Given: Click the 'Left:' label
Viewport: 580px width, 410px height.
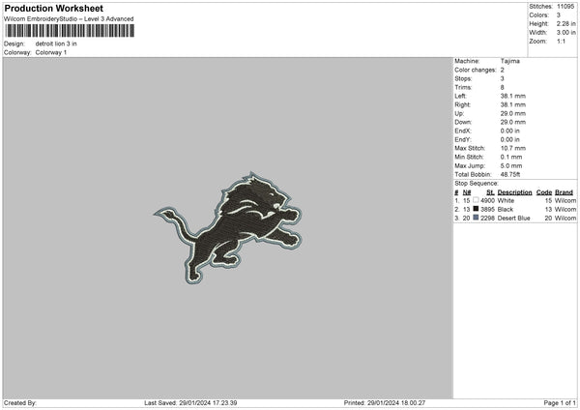Looking at the screenshot, I should 460,96.
